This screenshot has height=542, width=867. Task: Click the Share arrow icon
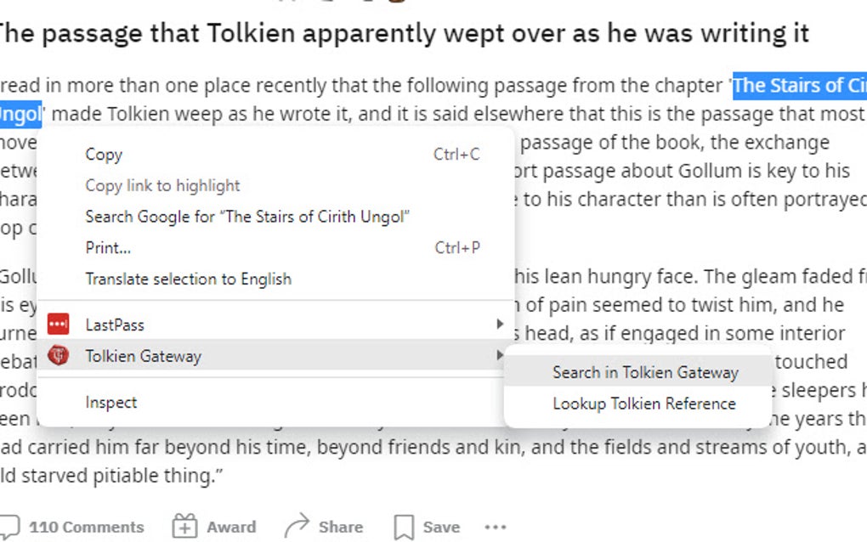[296, 527]
